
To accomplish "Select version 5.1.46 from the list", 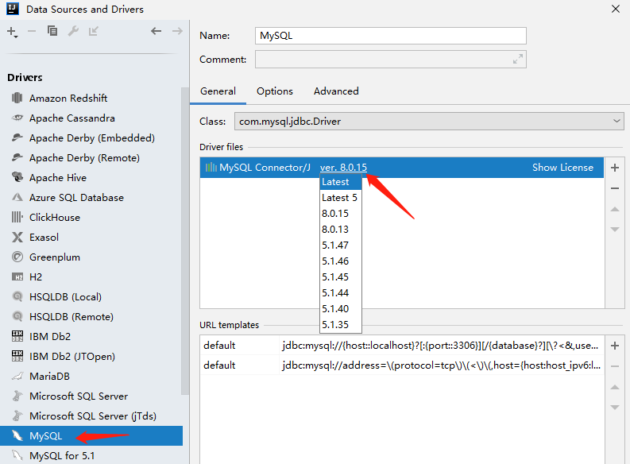I will coord(341,261).
